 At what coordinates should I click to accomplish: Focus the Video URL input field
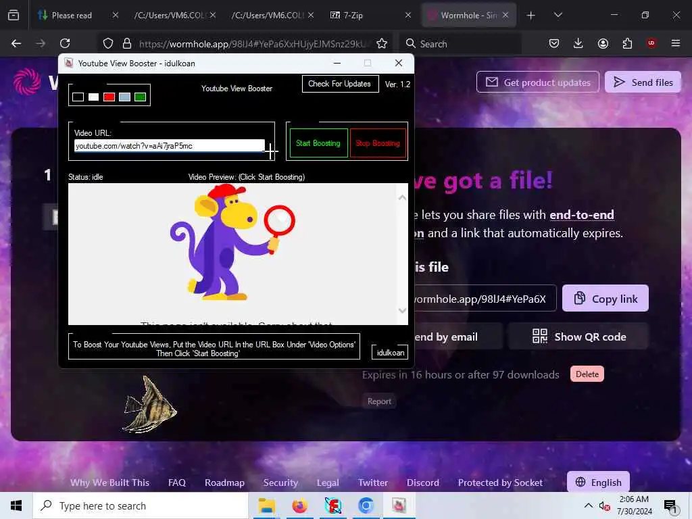(x=170, y=146)
